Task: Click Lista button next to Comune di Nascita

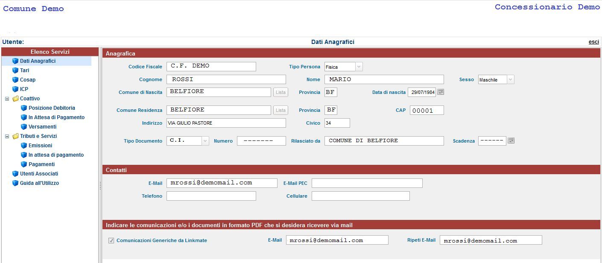Action: [281, 92]
